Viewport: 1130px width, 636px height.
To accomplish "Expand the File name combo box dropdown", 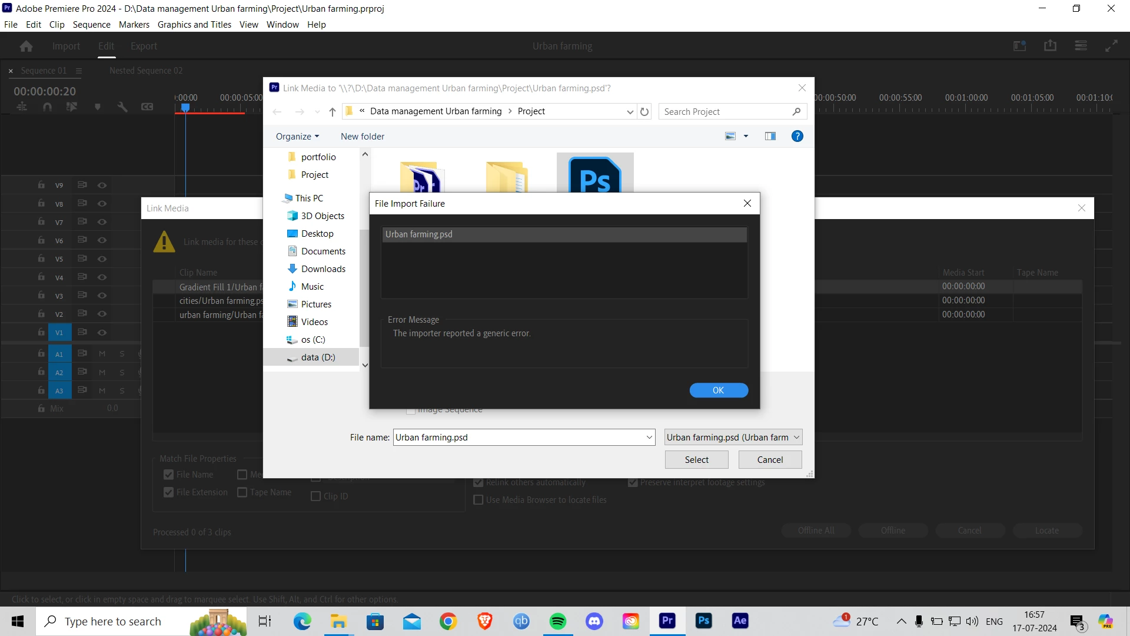I will point(649,437).
